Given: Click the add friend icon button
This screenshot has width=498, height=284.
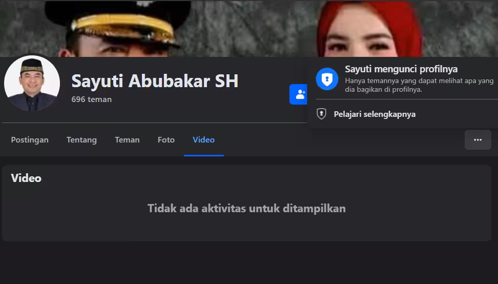Looking at the screenshot, I should pos(299,94).
